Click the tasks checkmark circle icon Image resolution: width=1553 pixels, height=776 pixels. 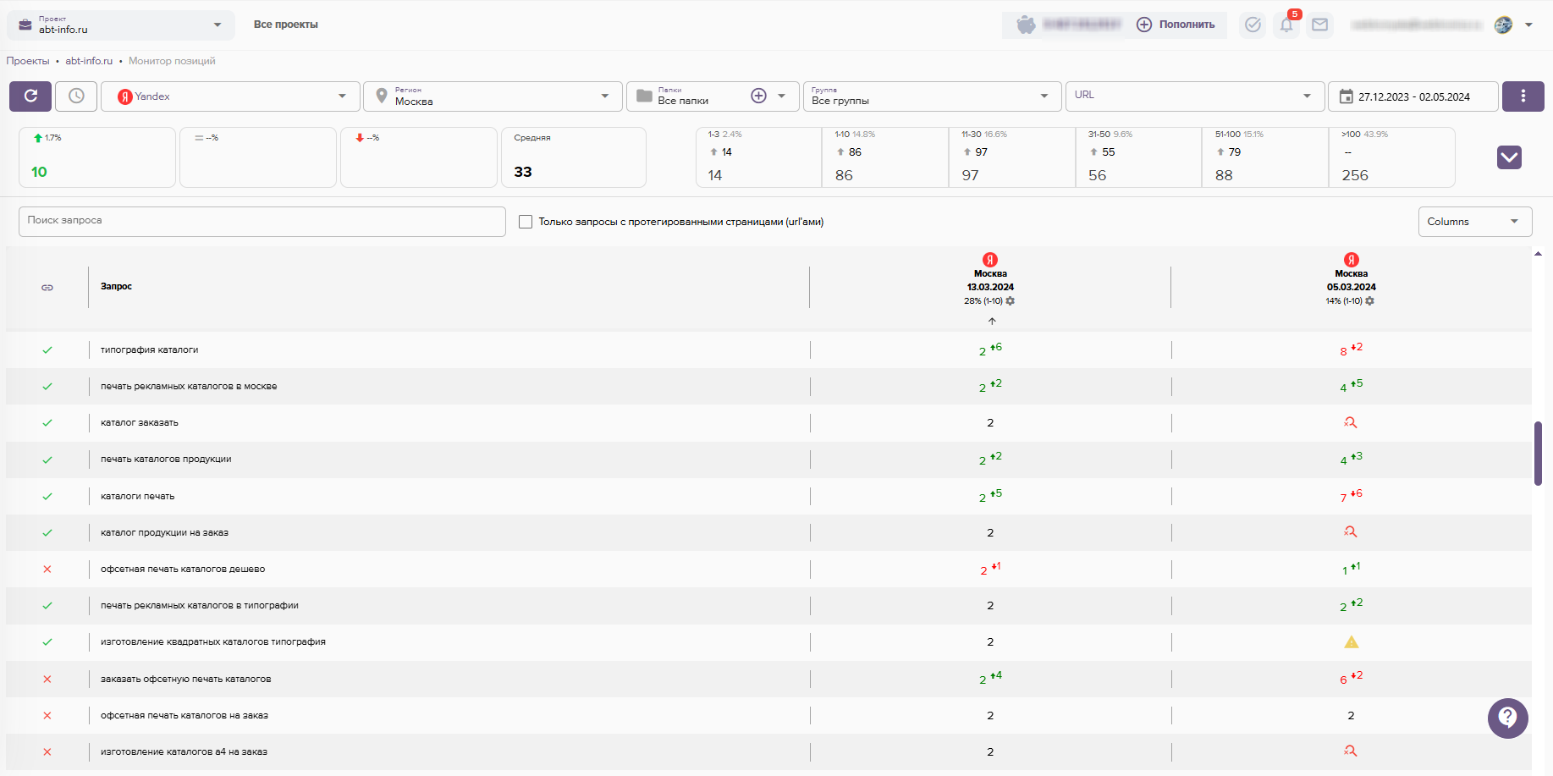tap(1253, 25)
